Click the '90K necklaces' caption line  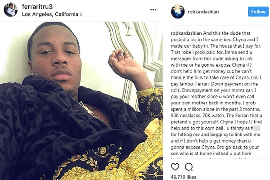click(216, 116)
